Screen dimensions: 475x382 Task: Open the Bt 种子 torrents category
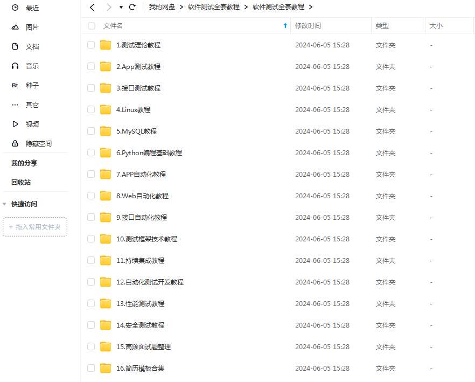coord(25,85)
